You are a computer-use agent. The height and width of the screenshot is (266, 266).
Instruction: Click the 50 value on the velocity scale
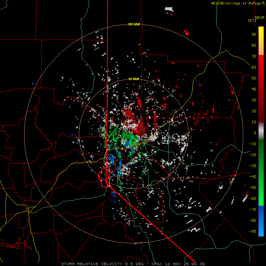click(x=254, y=78)
